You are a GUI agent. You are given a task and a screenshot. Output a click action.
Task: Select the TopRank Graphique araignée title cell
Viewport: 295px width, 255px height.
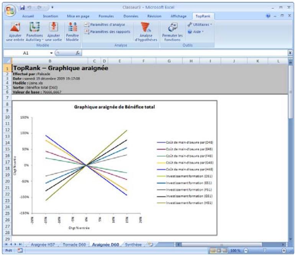point(61,68)
